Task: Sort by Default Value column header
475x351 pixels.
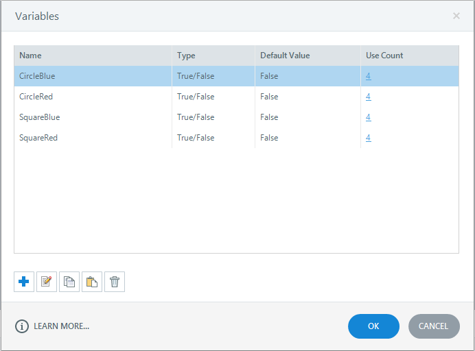Action: pos(308,56)
